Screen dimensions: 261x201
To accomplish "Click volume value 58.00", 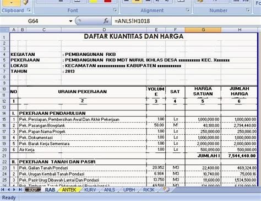I will coord(159,125).
